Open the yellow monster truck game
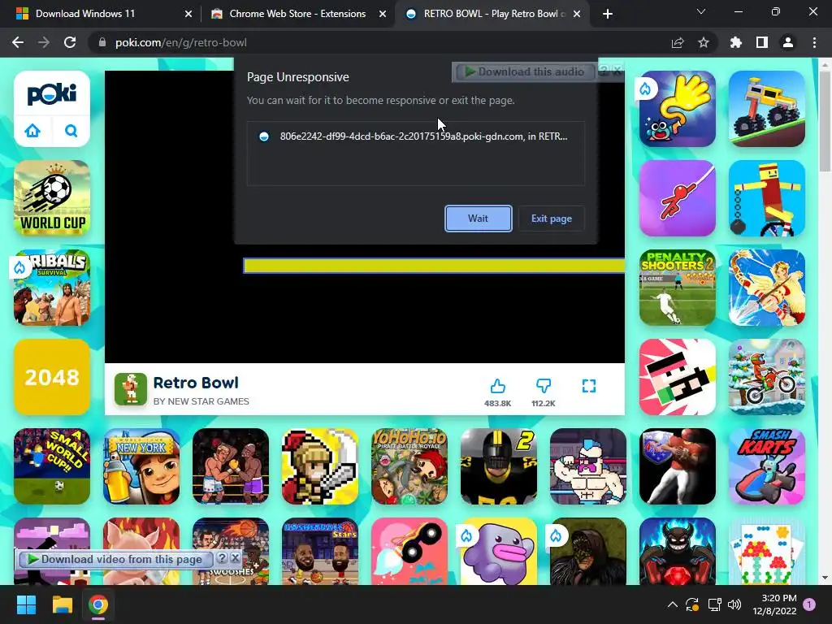Image resolution: width=832 pixels, height=624 pixels. coord(767,109)
